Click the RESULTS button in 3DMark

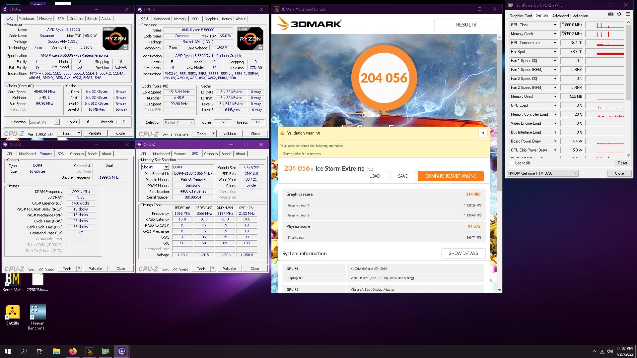pyautogui.click(x=466, y=25)
